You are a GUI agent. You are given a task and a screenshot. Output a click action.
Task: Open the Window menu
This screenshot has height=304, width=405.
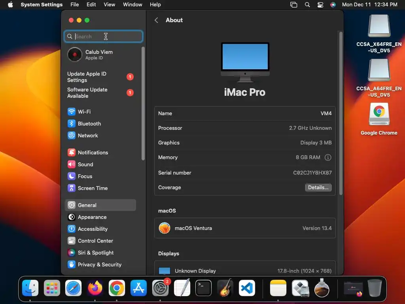click(x=132, y=5)
